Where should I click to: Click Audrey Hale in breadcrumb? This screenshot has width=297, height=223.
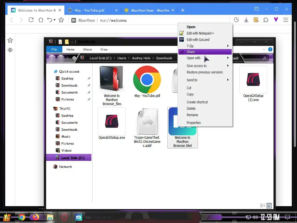coord(141,58)
